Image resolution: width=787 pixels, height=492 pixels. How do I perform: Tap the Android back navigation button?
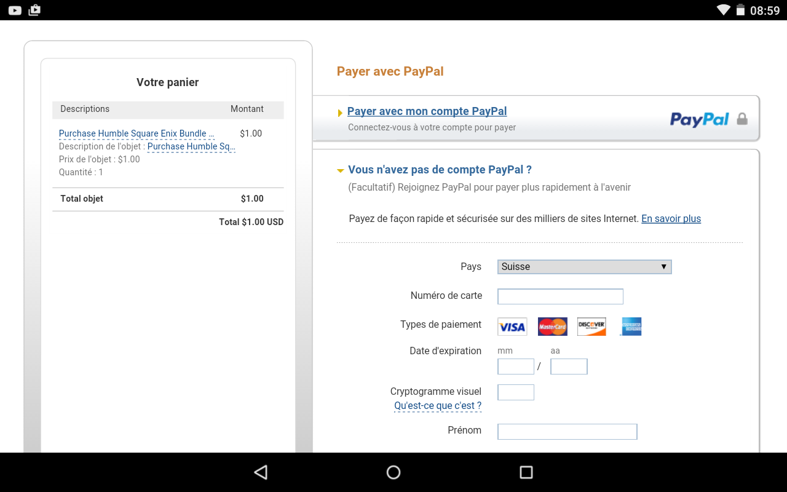261,472
